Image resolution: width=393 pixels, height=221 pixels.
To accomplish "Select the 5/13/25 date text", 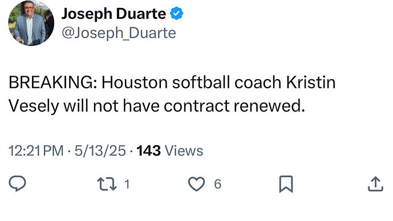I will (x=100, y=151).
